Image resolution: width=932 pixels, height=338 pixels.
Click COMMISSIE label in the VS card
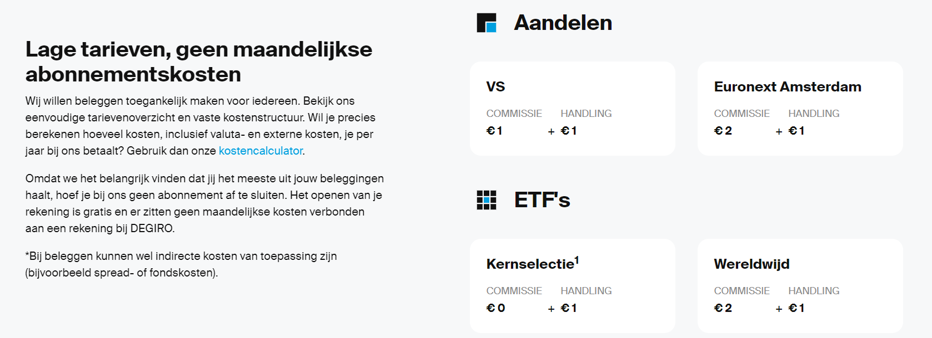514,114
